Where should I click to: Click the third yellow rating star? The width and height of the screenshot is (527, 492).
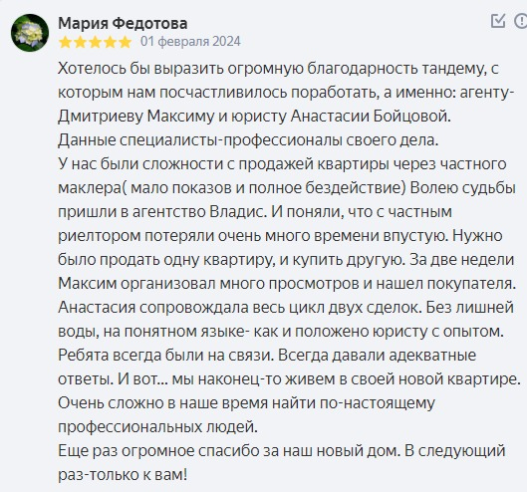point(95,43)
